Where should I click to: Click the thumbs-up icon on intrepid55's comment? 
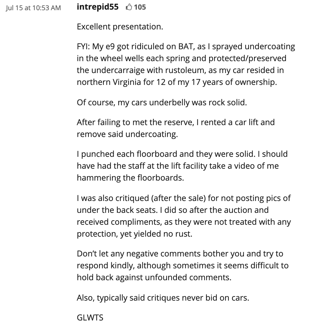129,7
